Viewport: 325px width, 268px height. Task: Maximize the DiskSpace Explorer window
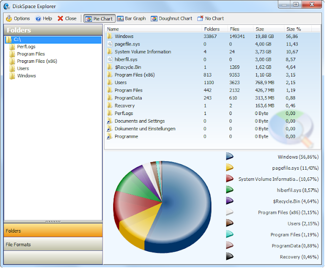(x=296, y=5)
